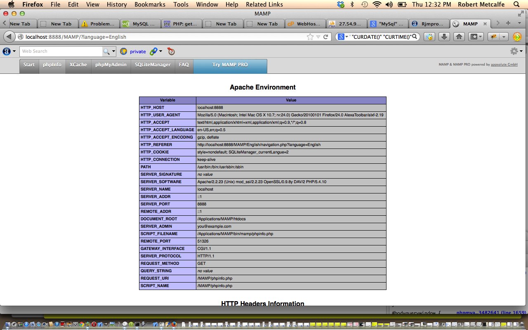Open the downloads arrow button
The width and height of the screenshot is (528, 330).
444,37
